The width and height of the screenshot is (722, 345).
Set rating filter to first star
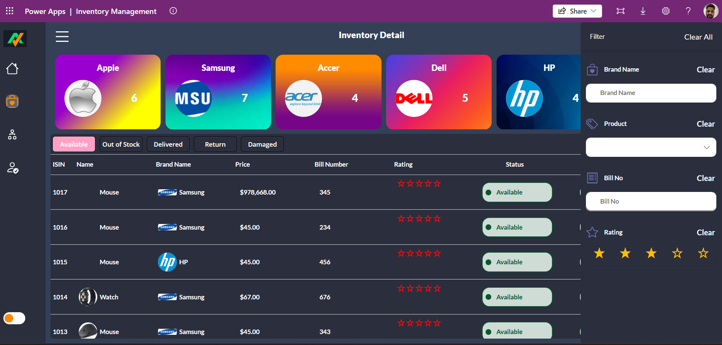pyautogui.click(x=599, y=253)
